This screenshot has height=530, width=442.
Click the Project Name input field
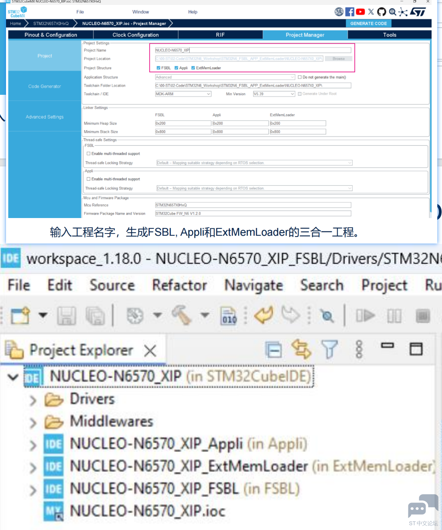click(253, 50)
